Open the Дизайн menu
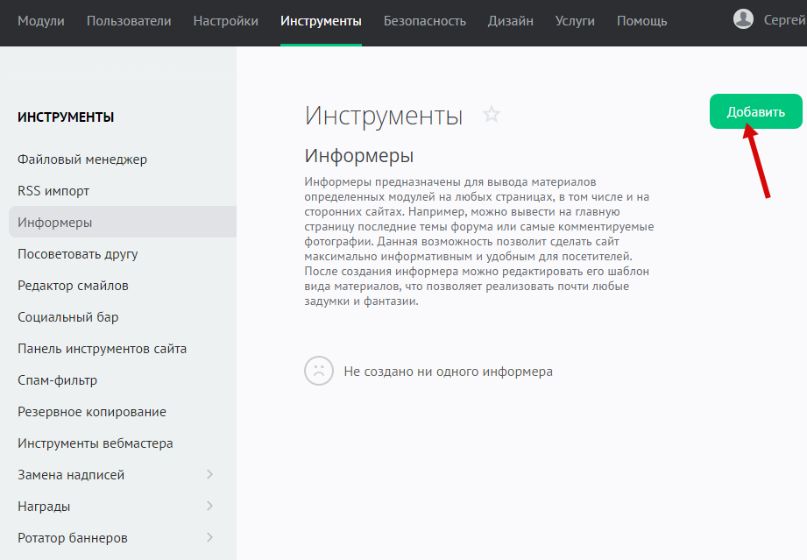This screenshot has height=560, width=807. coord(511,21)
